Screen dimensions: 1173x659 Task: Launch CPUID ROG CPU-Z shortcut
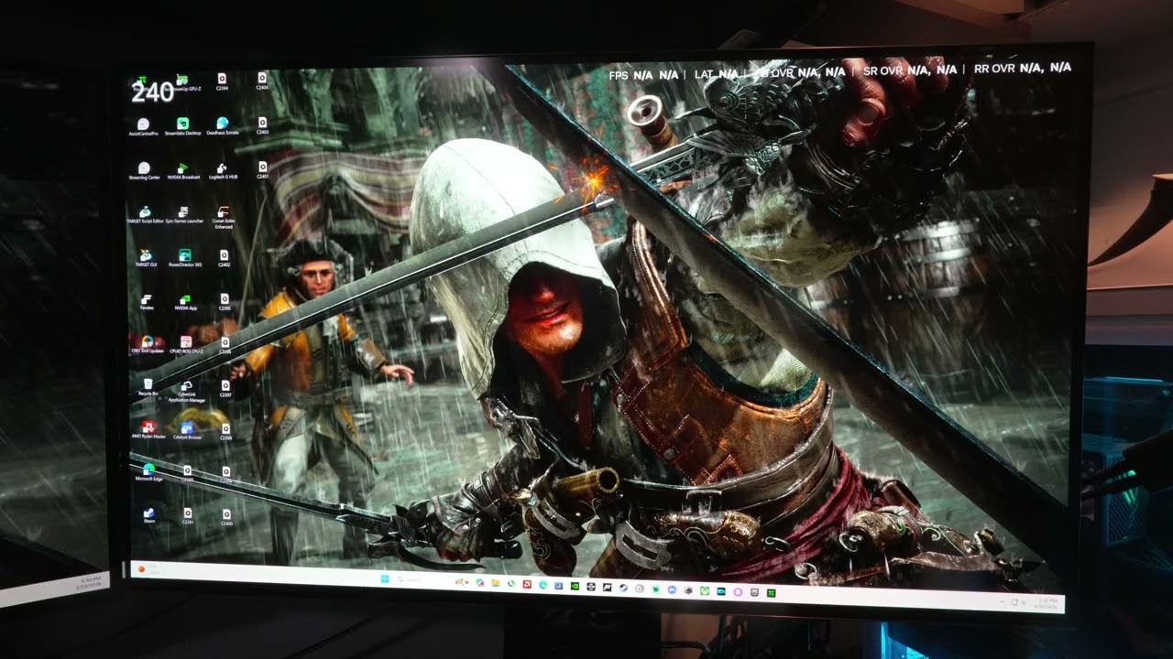(185, 345)
